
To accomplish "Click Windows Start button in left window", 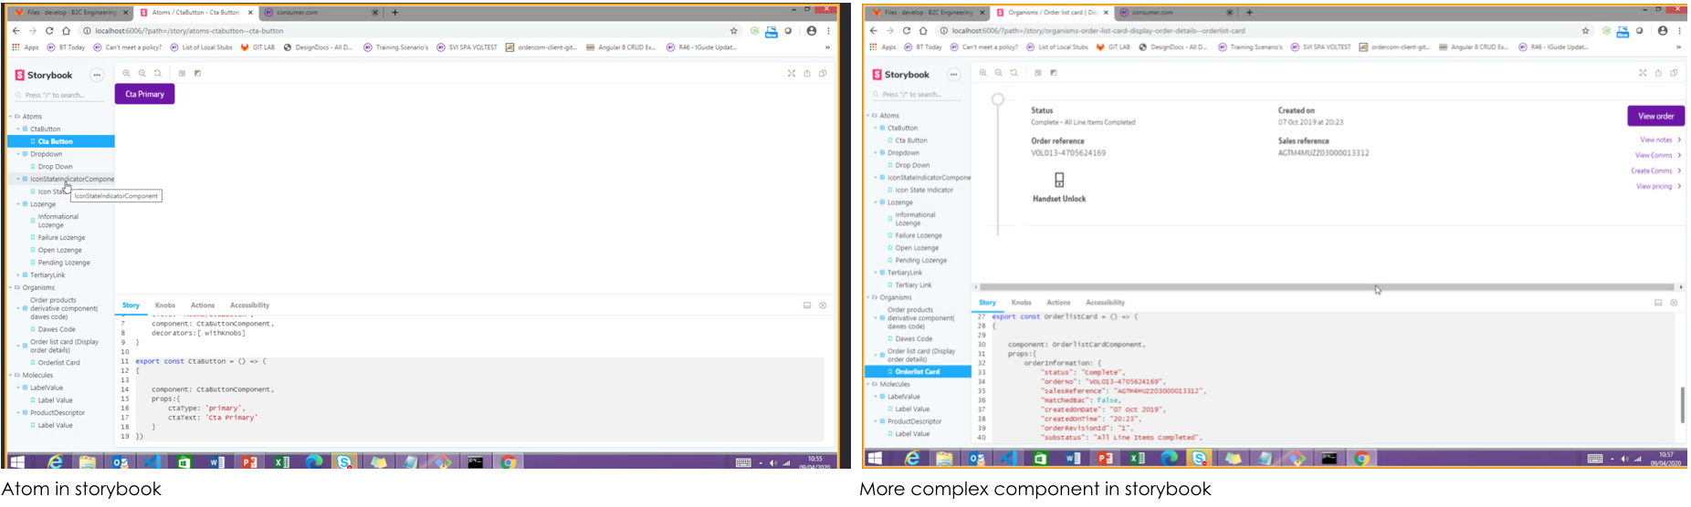I will pos(17,461).
